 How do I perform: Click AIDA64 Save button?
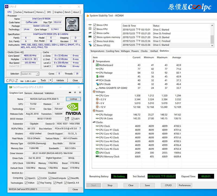[x=147, y=185]
